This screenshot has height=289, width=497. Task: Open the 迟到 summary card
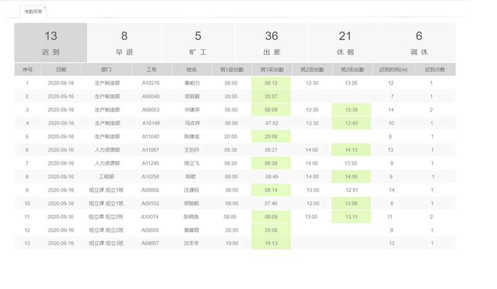point(51,42)
